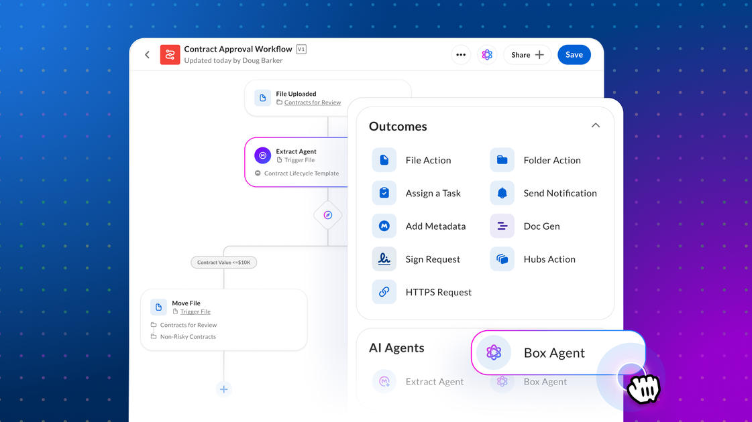Click the Share button
Screen dimensions: 752x422
(527, 55)
